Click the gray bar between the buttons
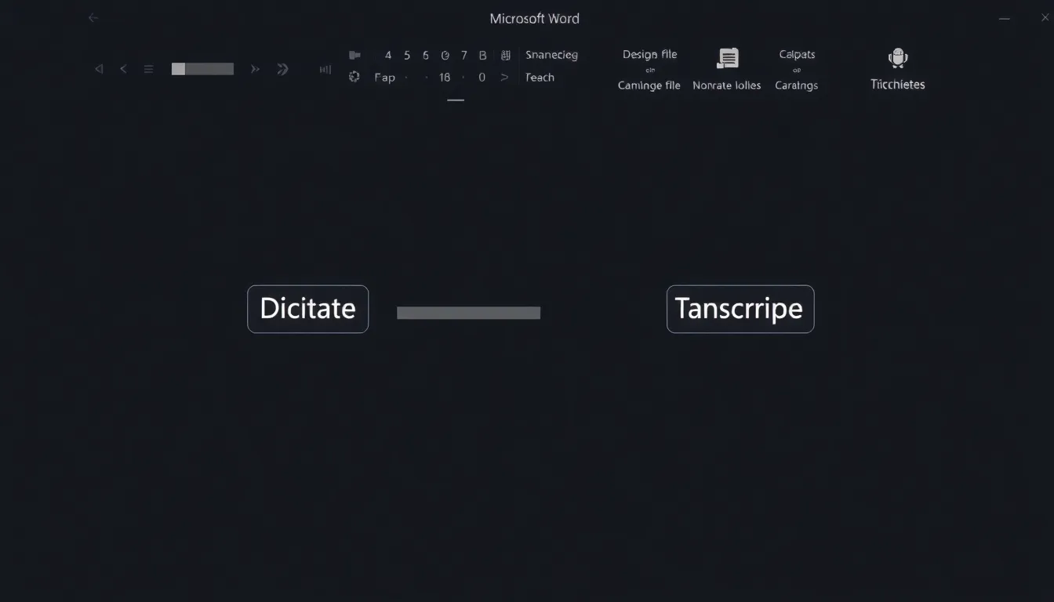The height and width of the screenshot is (602, 1054). point(468,313)
